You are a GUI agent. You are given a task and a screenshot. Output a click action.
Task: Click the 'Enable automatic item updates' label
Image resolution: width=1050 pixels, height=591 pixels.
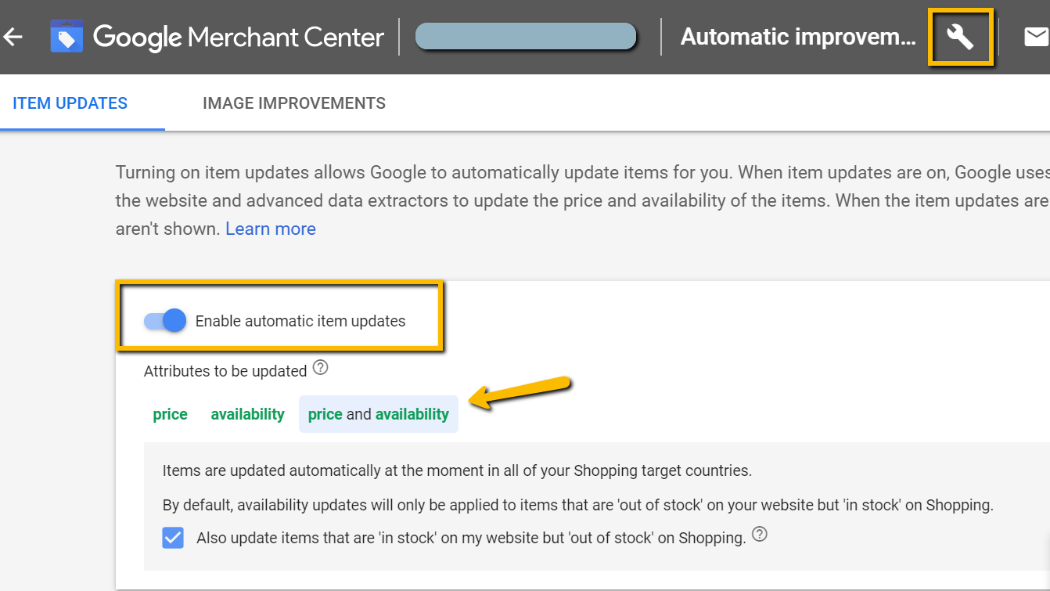coord(300,321)
